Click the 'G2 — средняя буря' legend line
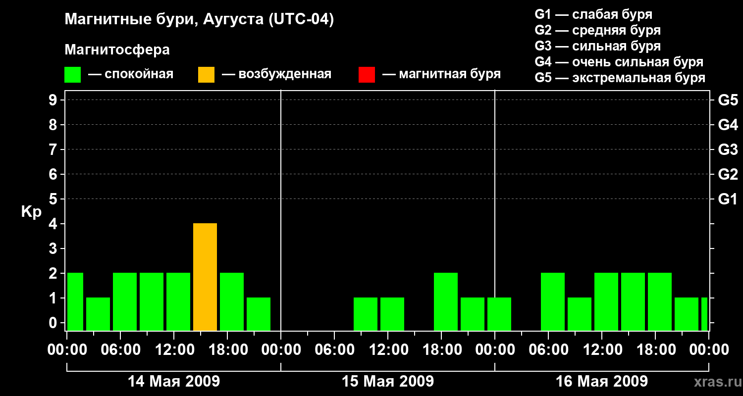 (x=597, y=30)
